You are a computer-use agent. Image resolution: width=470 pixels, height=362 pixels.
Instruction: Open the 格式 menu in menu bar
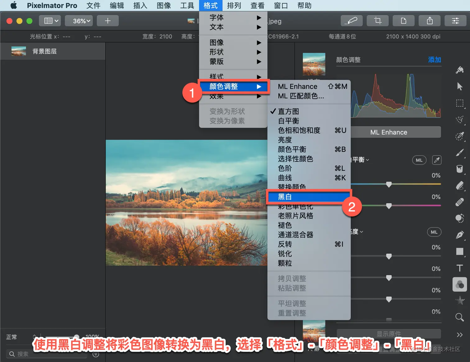tap(210, 5)
